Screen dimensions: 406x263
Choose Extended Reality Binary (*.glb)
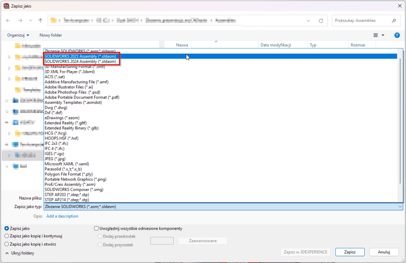click(220, 128)
